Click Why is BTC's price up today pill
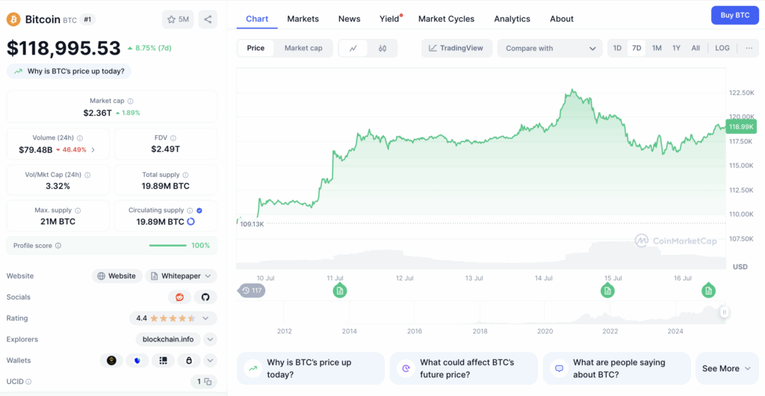Screen dimensions: 765x396 (69, 71)
